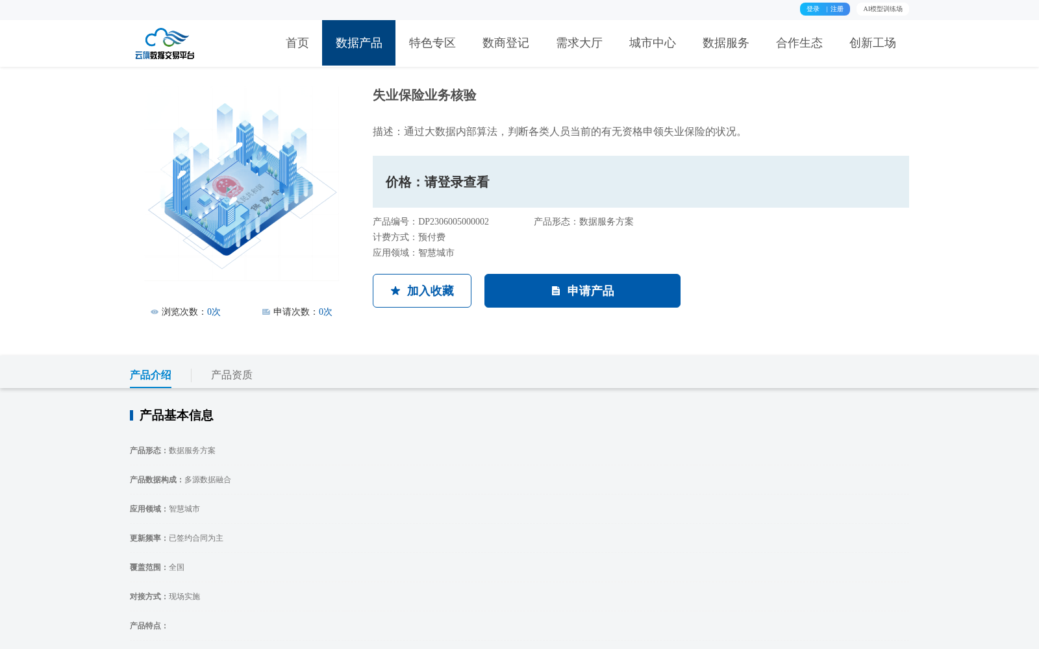This screenshot has height=649, width=1039.
Task: Click the 登录 link
Action: 813,9
